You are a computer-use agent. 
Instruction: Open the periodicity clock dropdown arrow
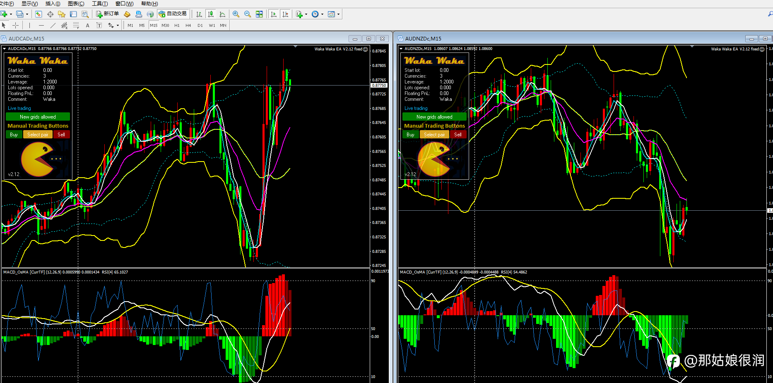[322, 14]
